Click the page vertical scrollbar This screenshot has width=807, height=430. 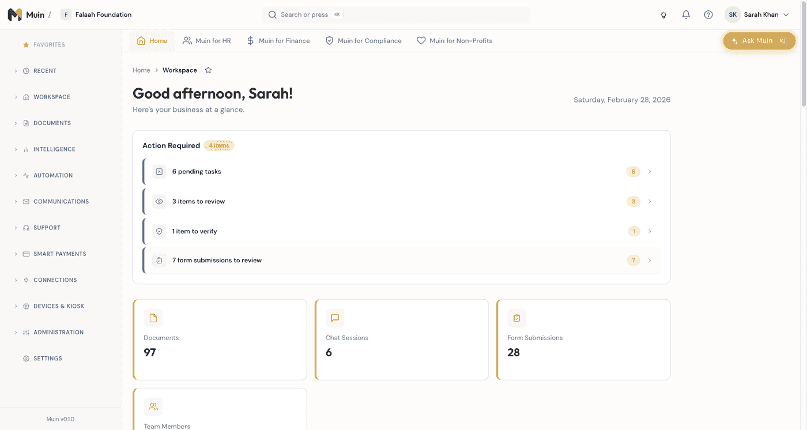coord(804,55)
